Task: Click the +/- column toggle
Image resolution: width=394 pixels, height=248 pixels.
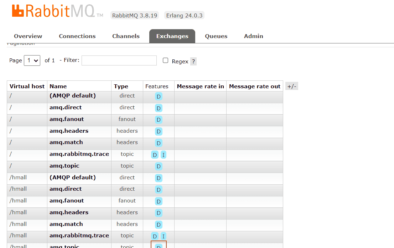Action: [291, 86]
